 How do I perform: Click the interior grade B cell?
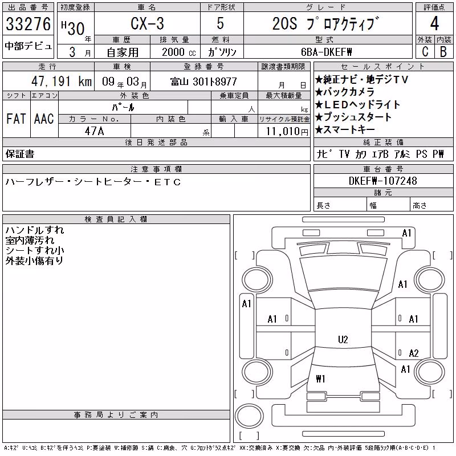pyautogui.click(x=443, y=51)
